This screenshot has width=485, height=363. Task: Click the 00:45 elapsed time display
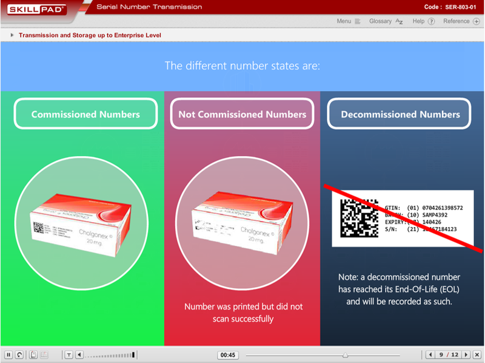[x=228, y=355]
